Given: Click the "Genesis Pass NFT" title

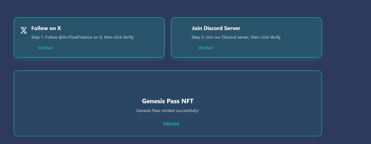Looking at the screenshot, I should (x=167, y=101).
